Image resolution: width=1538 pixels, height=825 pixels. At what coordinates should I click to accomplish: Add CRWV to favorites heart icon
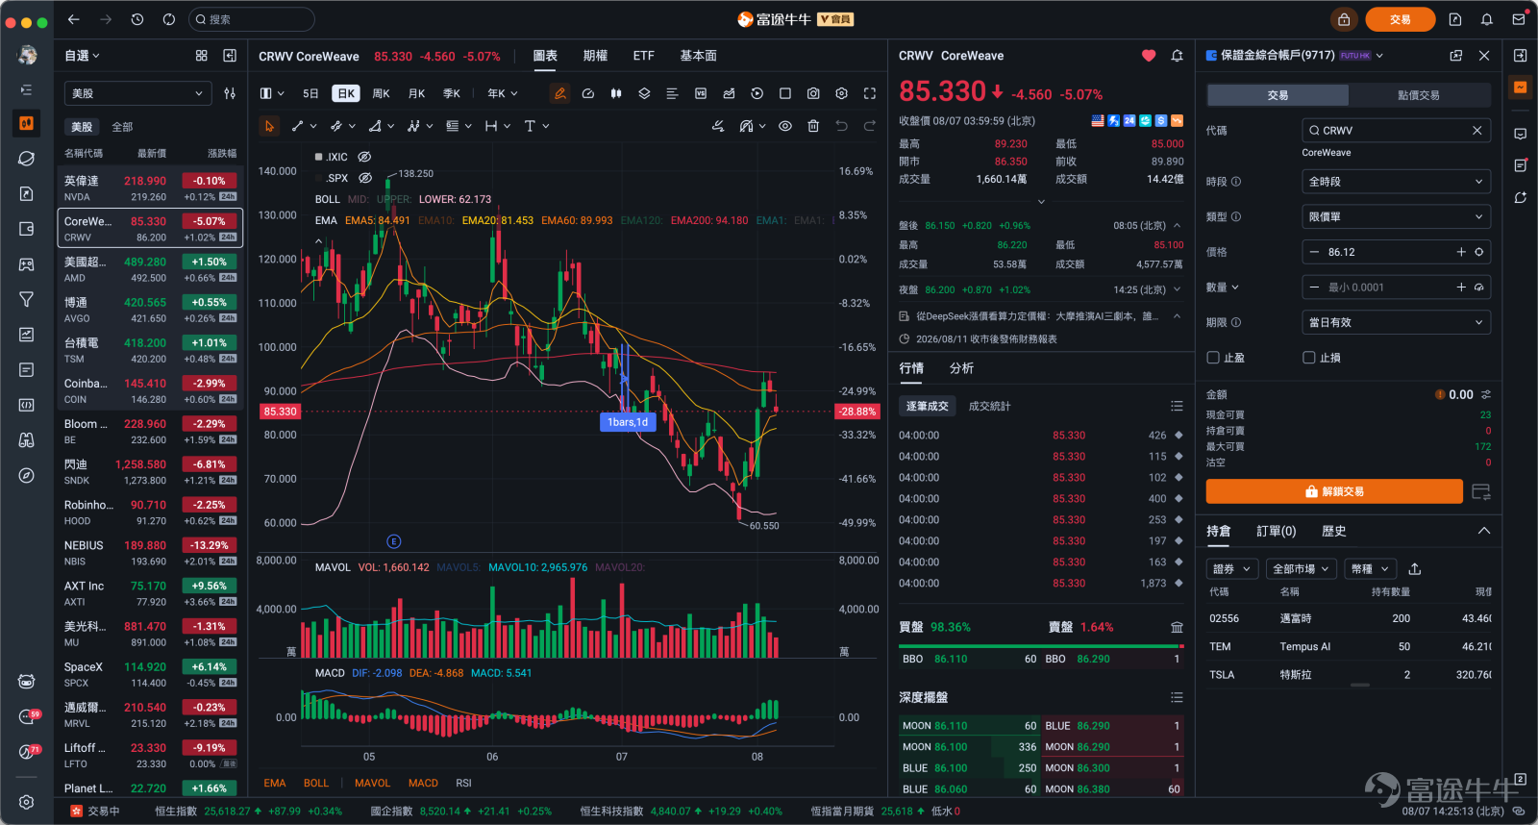[1149, 56]
